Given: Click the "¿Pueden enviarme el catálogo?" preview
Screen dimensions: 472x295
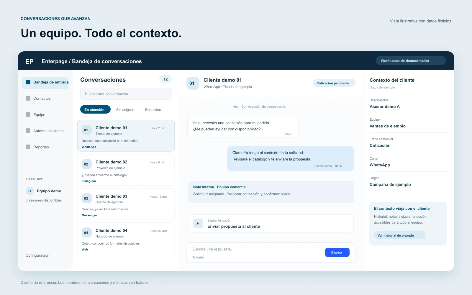Looking at the screenshot, I should [105, 175].
